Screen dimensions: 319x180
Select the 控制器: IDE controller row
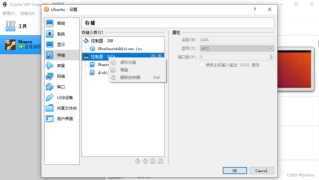tap(123, 41)
